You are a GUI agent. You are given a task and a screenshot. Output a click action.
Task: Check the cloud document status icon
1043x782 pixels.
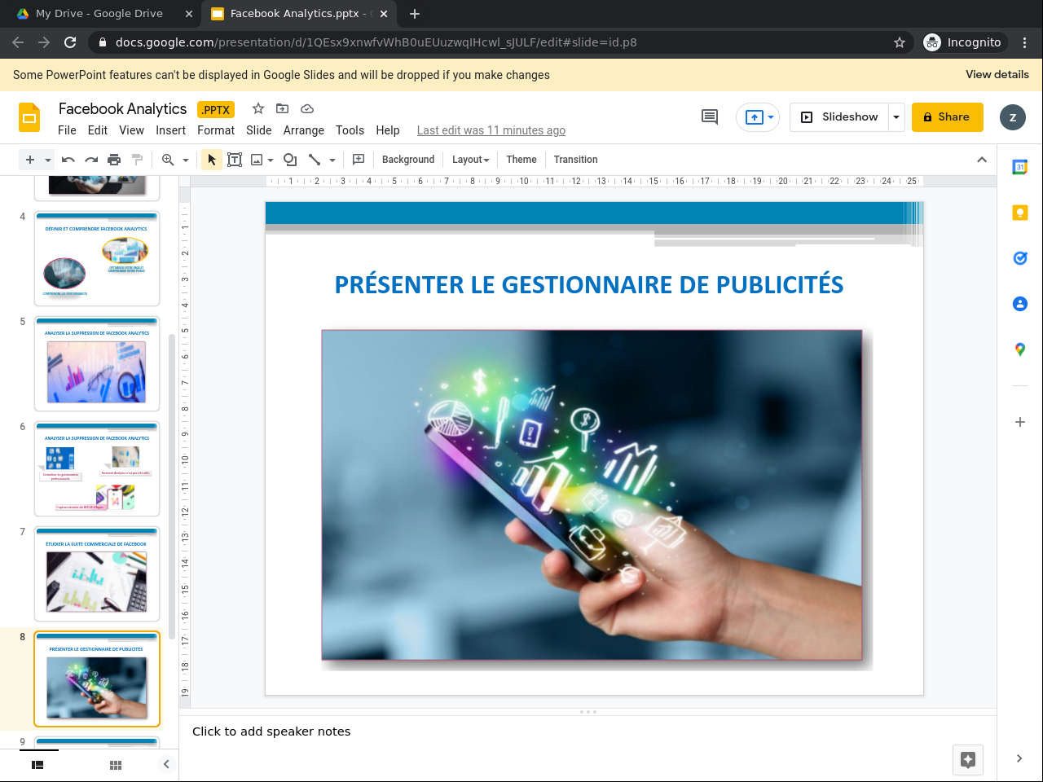tap(307, 108)
